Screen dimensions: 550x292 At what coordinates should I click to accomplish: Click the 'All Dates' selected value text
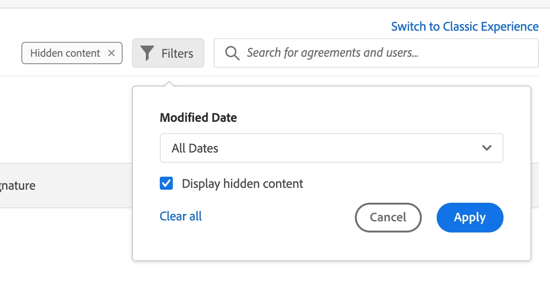195,148
